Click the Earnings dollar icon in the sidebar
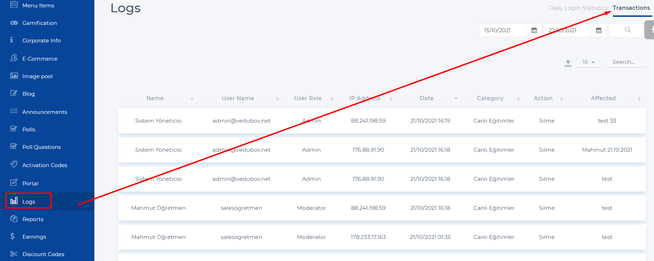The height and width of the screenshot is (261, 654). coord(13,236)
